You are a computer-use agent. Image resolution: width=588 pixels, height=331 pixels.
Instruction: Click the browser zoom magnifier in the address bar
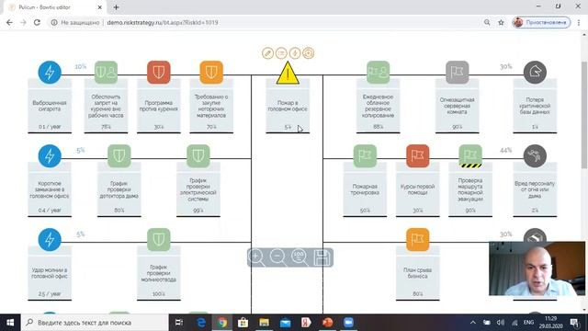point(487,22)
